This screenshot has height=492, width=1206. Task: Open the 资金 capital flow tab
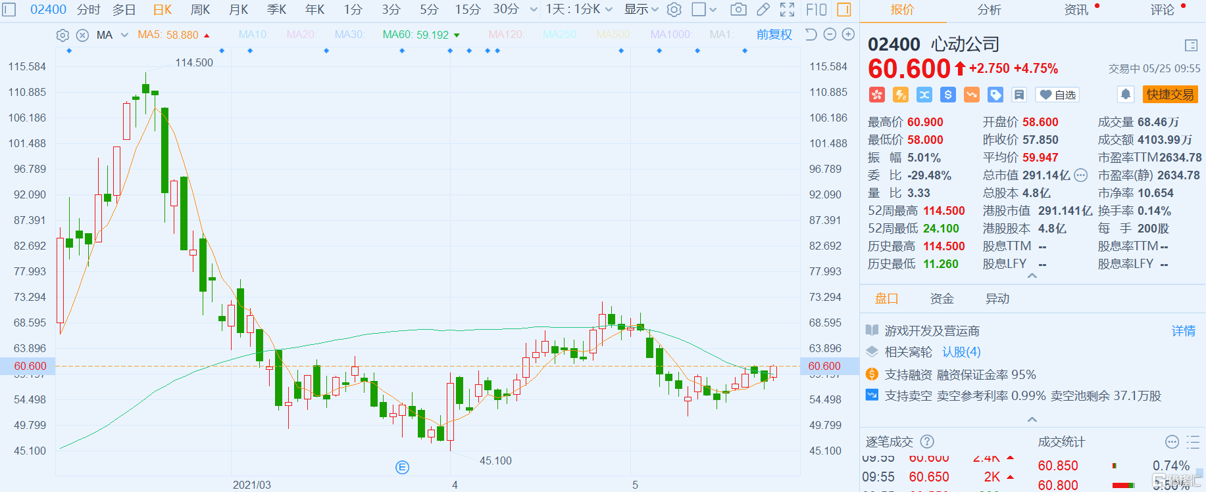click(942, 299)
